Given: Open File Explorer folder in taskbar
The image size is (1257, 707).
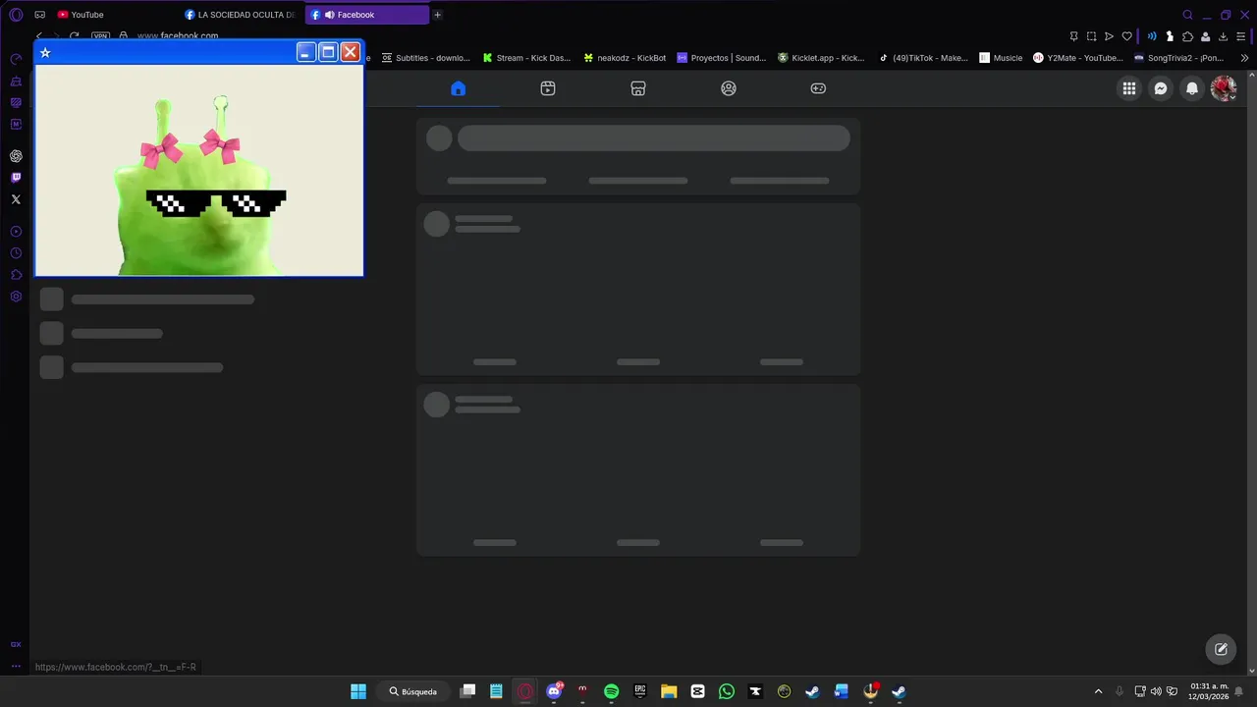Looking at the screenshot, I should (x=669, y=691).
